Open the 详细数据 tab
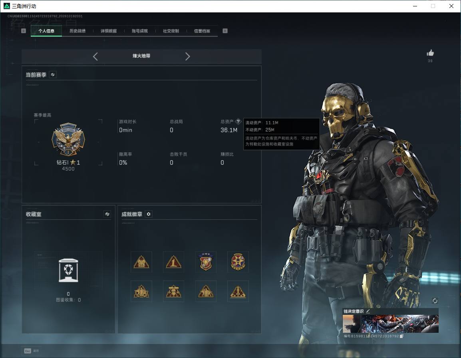The height and width of the screenshot is (358, 461). click(x=109, y=31)
